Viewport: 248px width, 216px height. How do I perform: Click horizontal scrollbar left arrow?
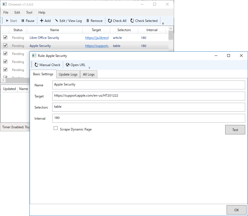[3, 80]
